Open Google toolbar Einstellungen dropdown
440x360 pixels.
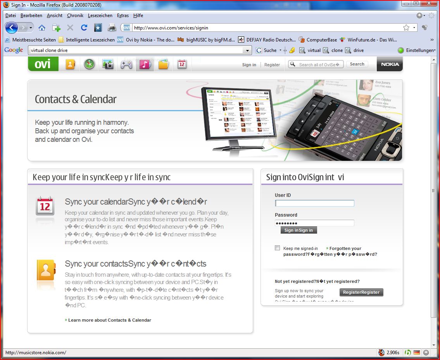pyautogui.click(x=417, y=50)
